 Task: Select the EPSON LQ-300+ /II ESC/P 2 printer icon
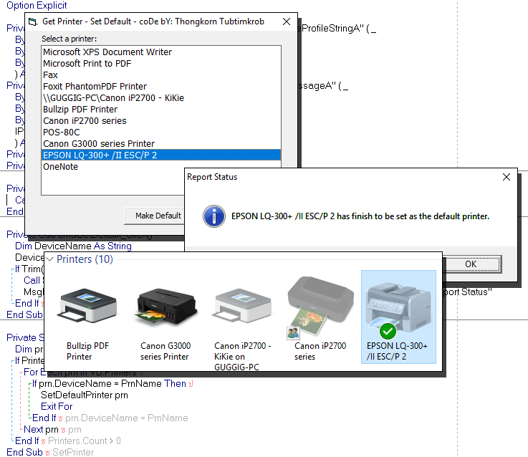click(x=398, y=317)
